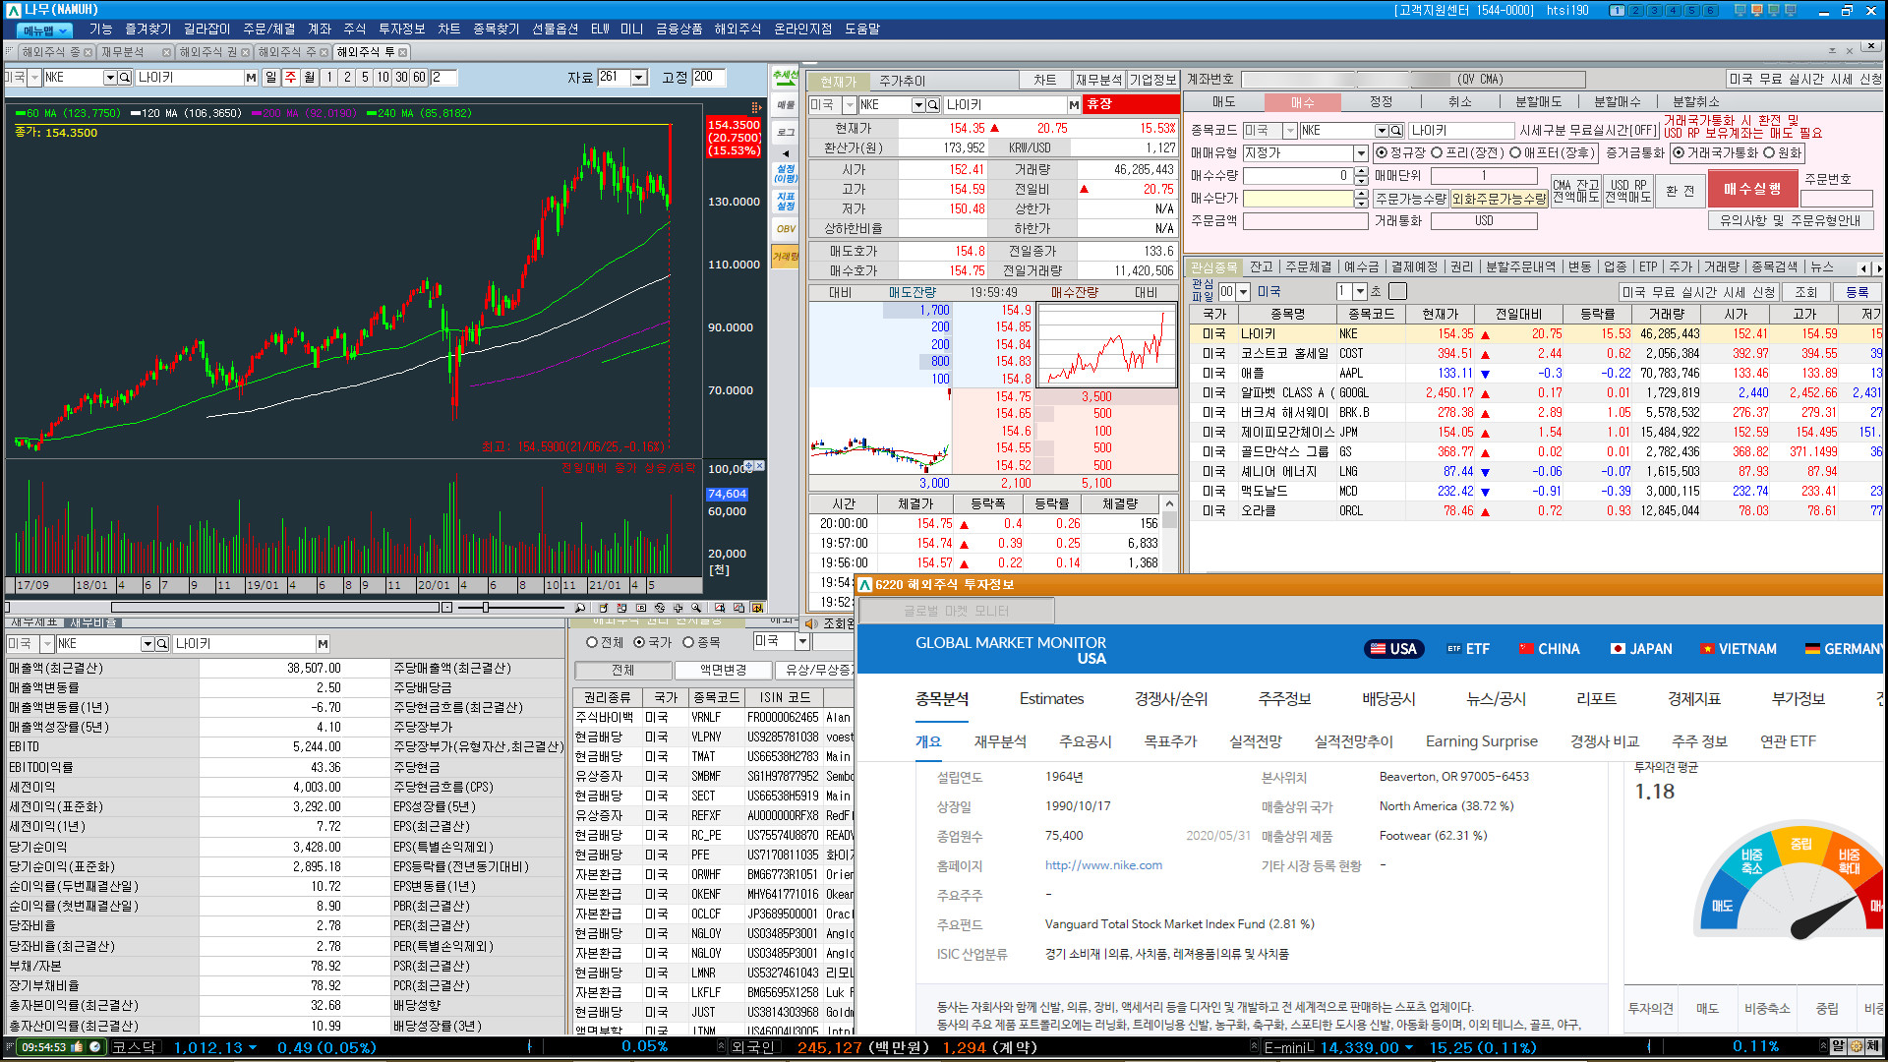Open the 해외주식 menu in the menu bar
1888x1062 pixels.
coord(737,29)
